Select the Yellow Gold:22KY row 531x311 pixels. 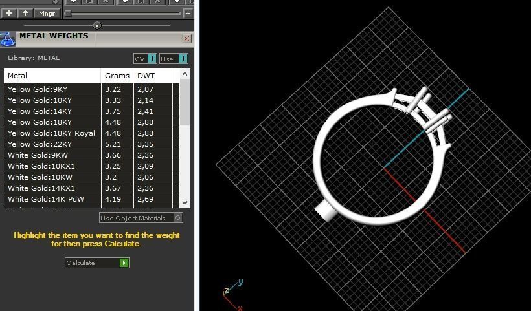pyautogui.click(x=91, y=144)
